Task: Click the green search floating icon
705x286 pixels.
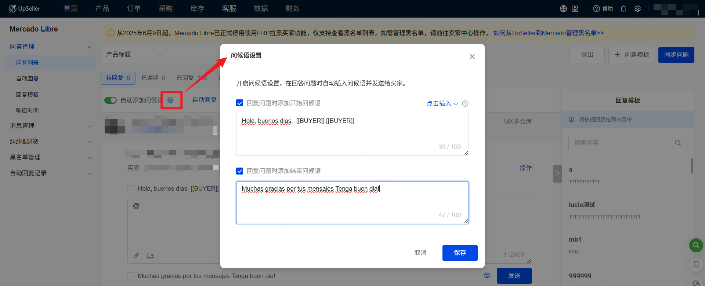Action: click(696, 245)
